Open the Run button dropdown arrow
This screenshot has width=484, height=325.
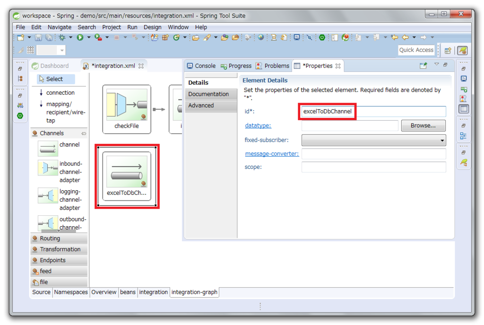point(89,37)
